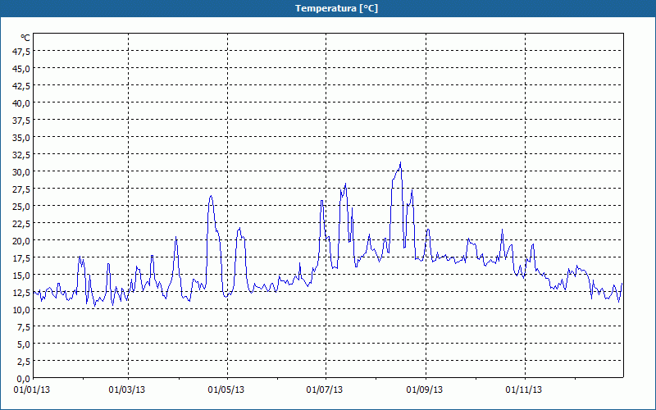Select the 01/07/13 date label
Image resolution: width=656 pixels, height=410 pixels.
pos(325,390)
